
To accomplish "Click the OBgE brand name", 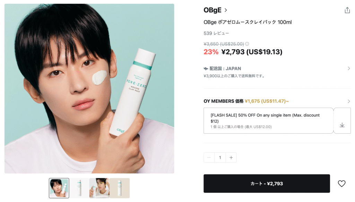I will tap(213, 10).
